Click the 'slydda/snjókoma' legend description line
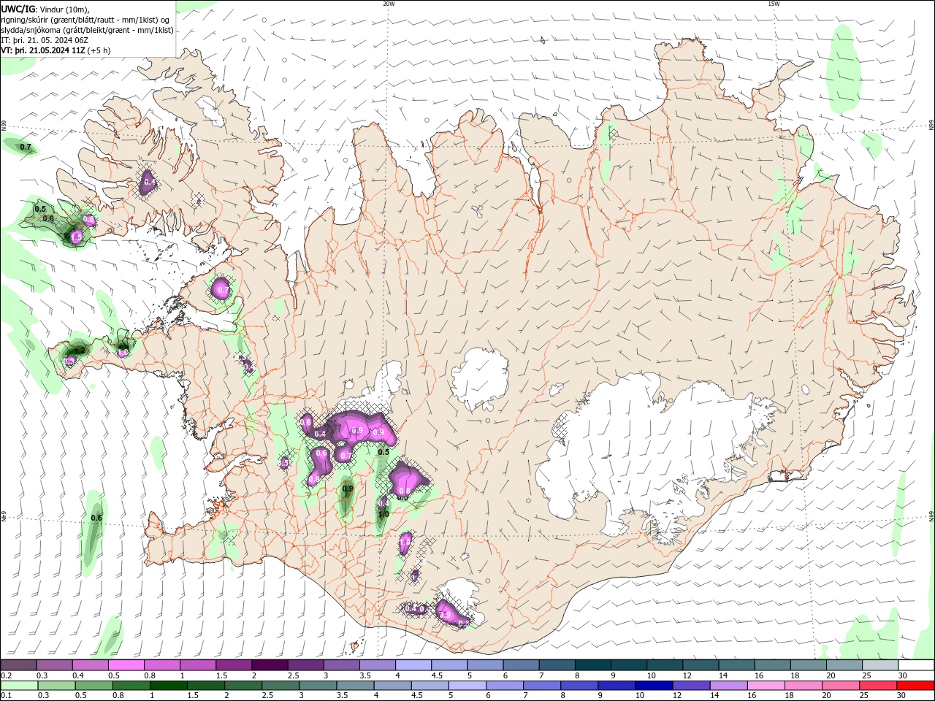 [x=88, y=30]
